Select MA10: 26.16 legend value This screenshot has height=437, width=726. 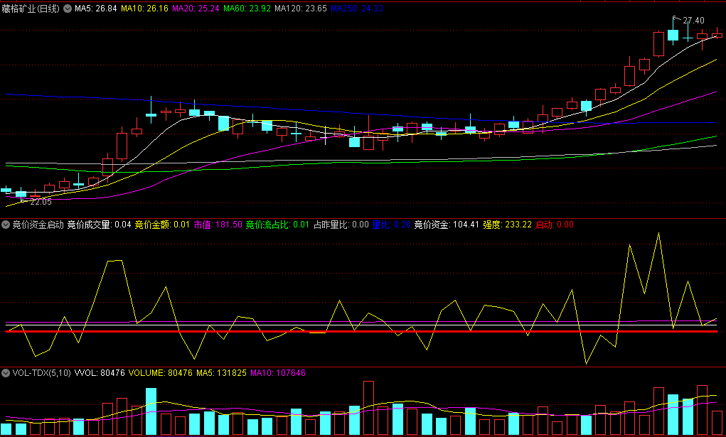[x=144, y=9]
